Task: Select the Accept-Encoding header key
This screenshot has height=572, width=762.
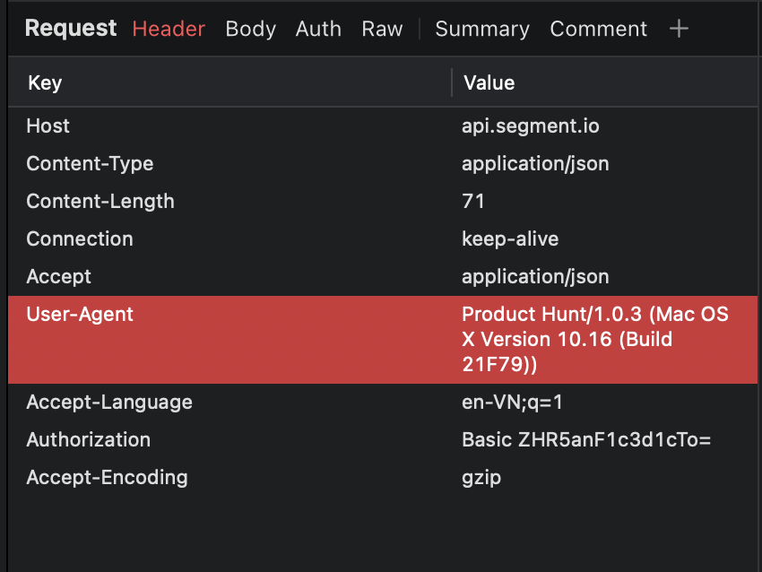Action: [107, 478]
